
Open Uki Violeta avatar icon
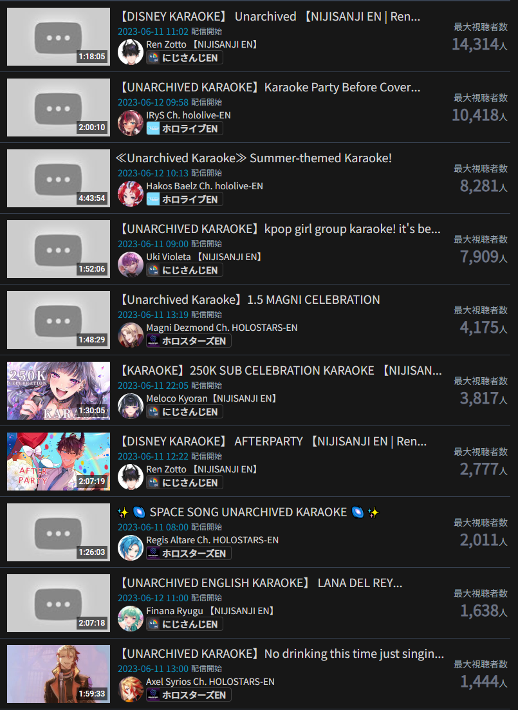(x=131, y=264)
